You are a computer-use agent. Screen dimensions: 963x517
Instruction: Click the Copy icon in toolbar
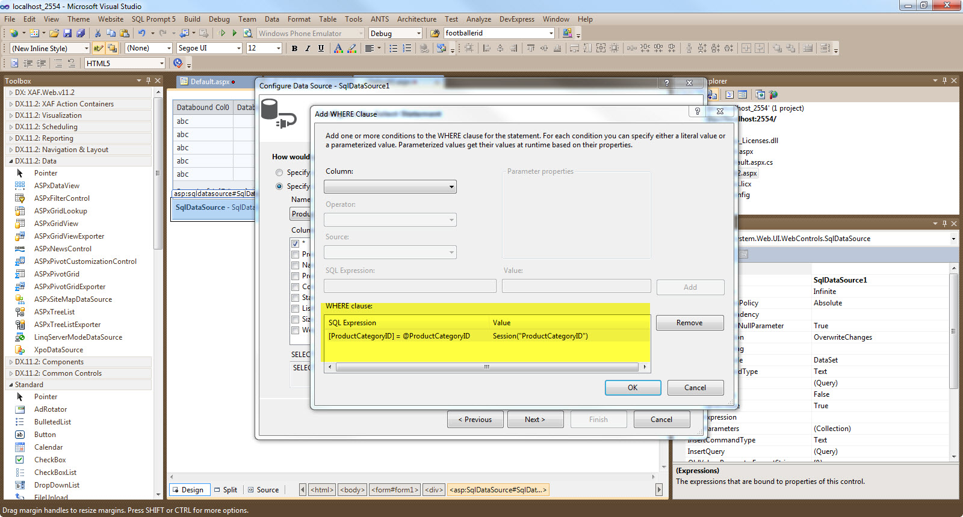[x=111, y=33]
